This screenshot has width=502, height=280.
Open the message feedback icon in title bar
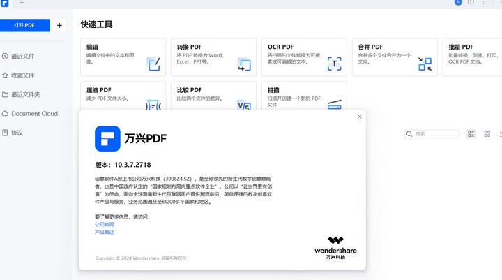[471, 3]
